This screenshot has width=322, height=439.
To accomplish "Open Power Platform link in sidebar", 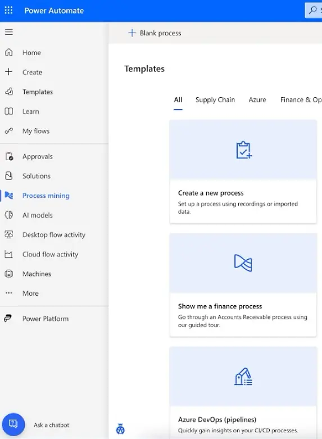I will tap(46, 319).
